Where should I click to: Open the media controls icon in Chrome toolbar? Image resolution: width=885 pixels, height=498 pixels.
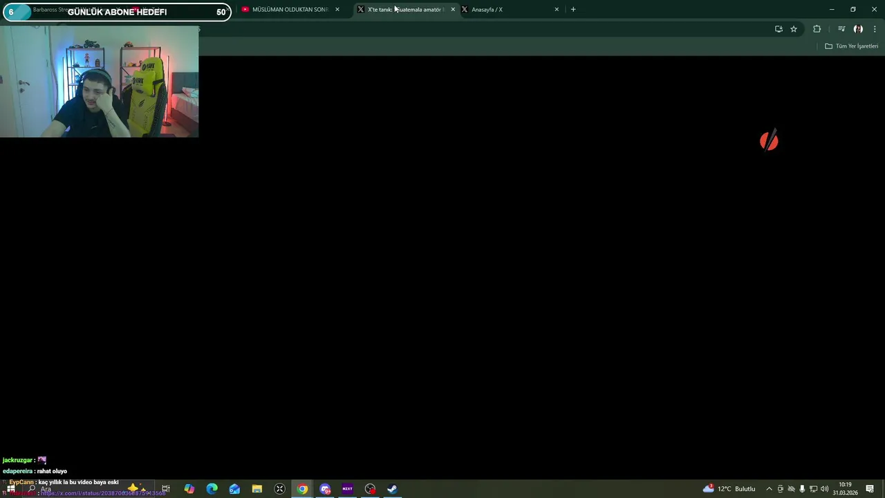tap(841, 29)
